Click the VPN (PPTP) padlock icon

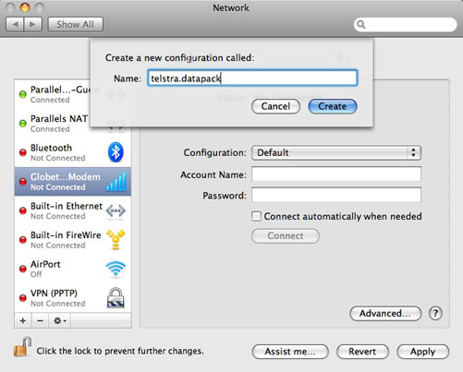116,298
